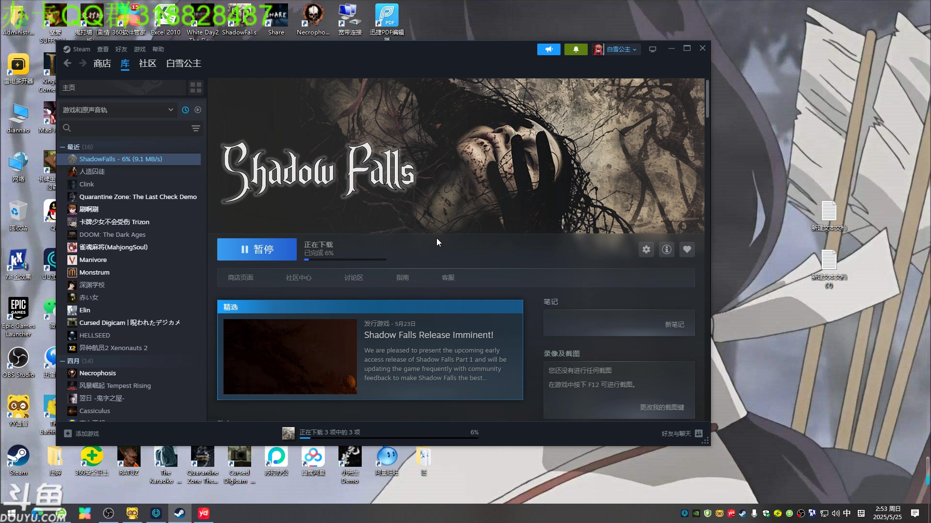Open the 帮助 menu
This screenshot has width=931, height=523.
point(158,49)
